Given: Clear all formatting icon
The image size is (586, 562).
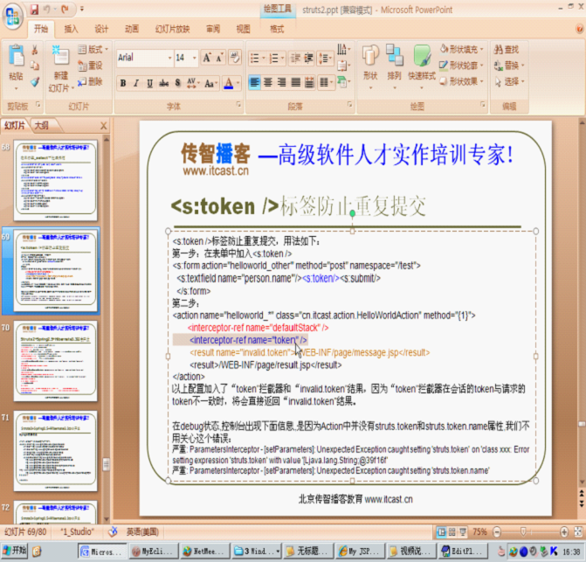Looking at the screenshot, I should (235, 58).
